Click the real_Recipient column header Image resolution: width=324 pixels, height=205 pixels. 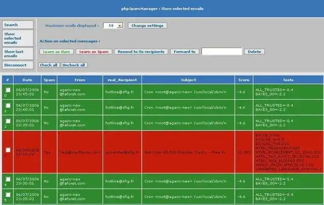click(x=123, y=80)
